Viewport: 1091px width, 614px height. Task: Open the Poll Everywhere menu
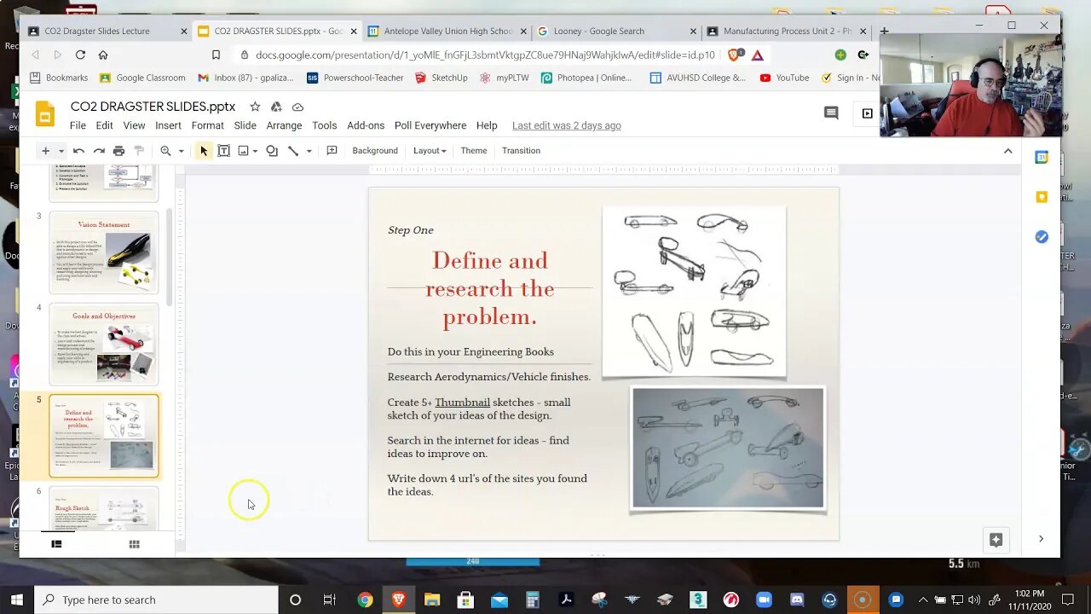pyautogui.click(x=430, y=125)
